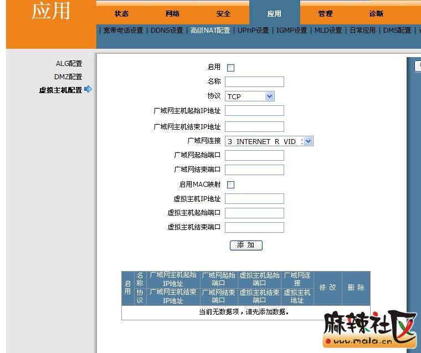
Task: Click the 虚拟主机IP地址 input field
Action: point(254,199)
